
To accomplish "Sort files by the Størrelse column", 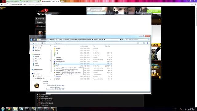I will tap(107, 46).
